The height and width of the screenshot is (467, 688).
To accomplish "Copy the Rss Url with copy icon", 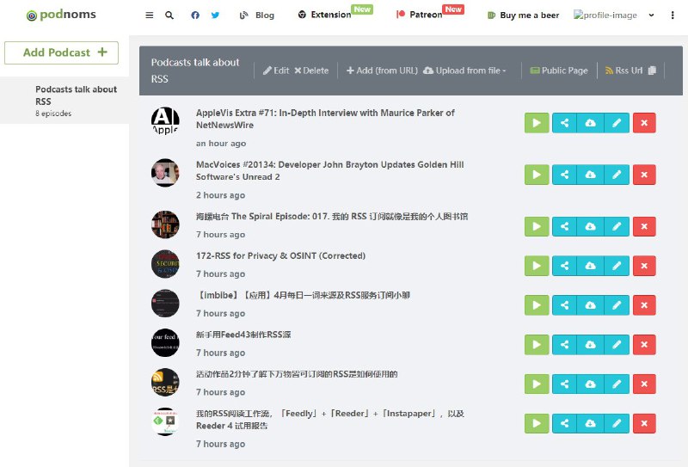I will [x=652, y=71].
